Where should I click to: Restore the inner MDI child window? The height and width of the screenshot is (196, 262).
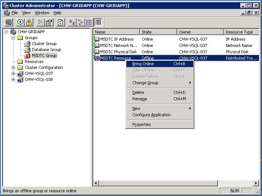(x=249, y=13)
